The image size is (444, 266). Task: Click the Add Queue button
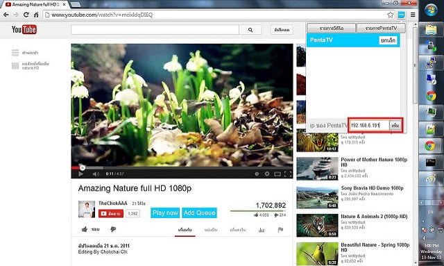tap(199, 213)
